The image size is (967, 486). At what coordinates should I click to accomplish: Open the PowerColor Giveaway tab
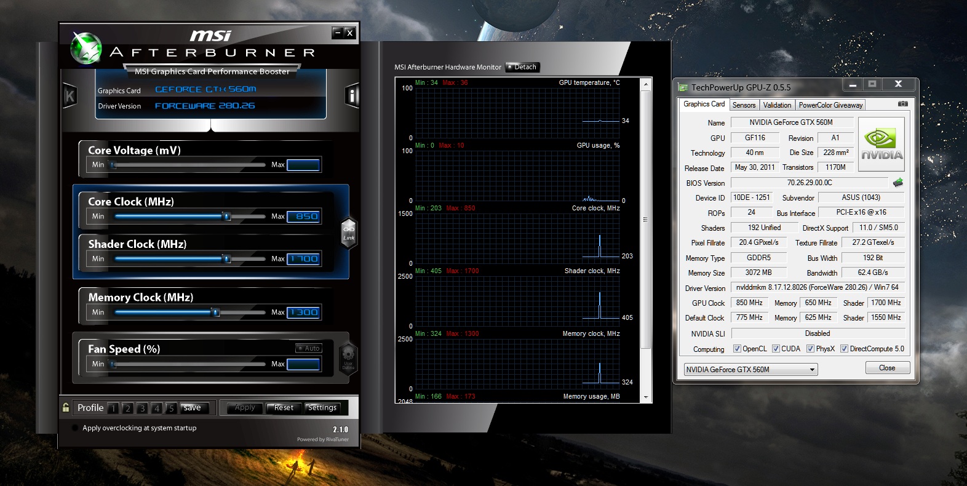tap(830, 105)
